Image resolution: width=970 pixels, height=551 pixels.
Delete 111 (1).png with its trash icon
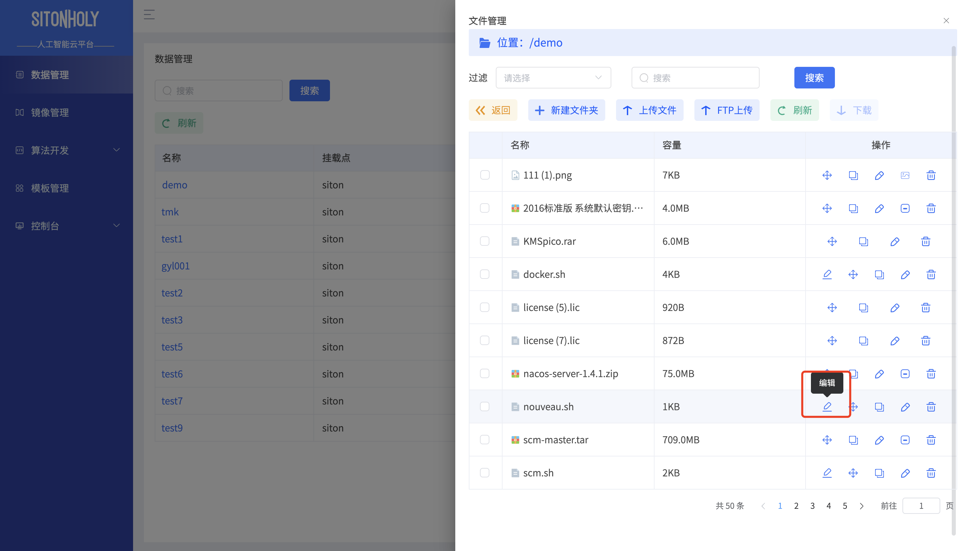click(931, 175)
